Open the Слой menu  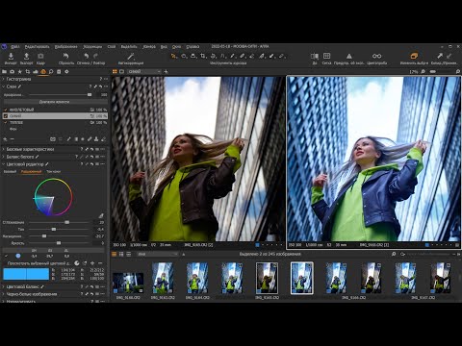coord(112,46)
